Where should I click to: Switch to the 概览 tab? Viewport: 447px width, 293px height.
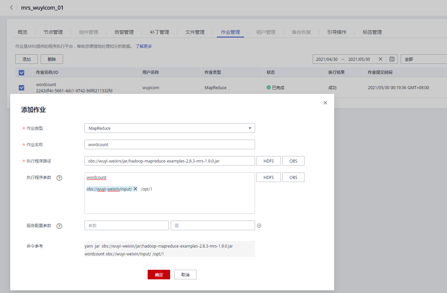23,32
